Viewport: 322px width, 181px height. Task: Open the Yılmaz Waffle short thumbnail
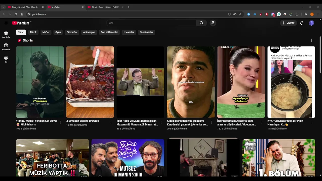click(x=40, y=82)
